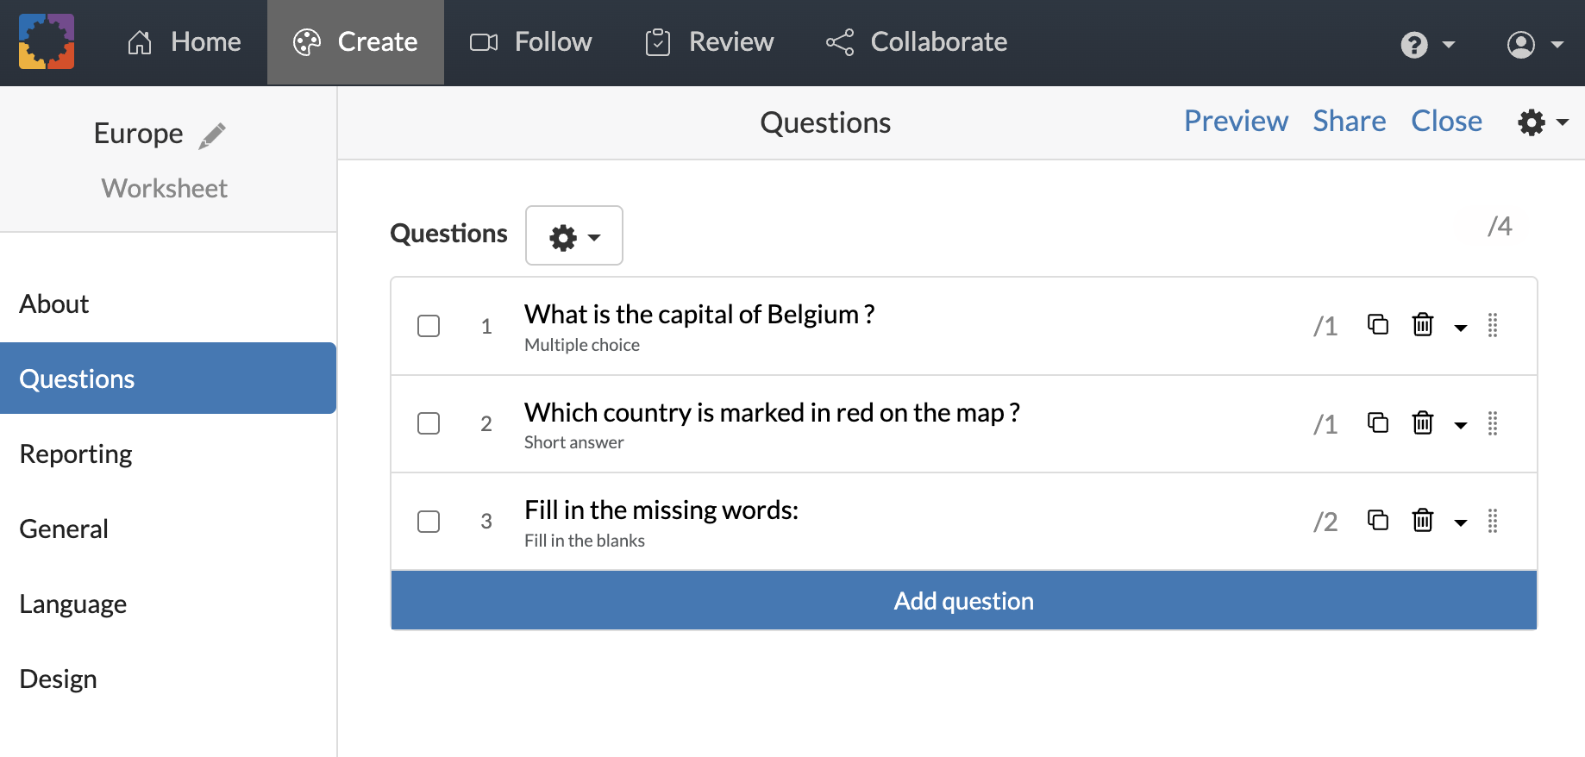Delete the red map country question
Screen dimensions: 1585x757
[1423, 422]
